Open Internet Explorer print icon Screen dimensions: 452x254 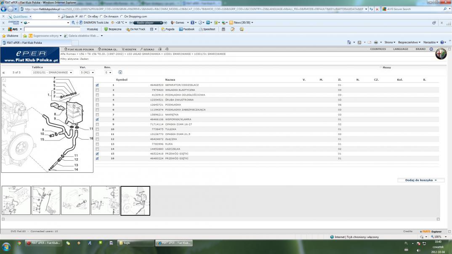[x=375, y=42]
